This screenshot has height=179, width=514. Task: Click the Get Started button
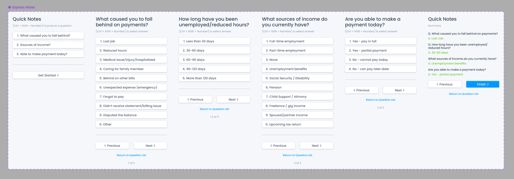point(48,75)
